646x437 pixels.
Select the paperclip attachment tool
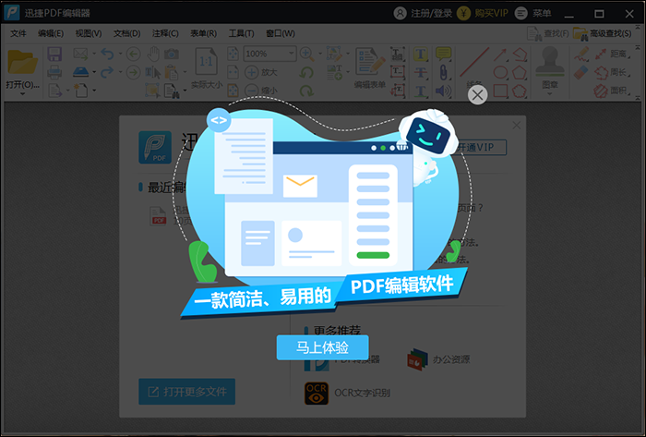[443, 73]
